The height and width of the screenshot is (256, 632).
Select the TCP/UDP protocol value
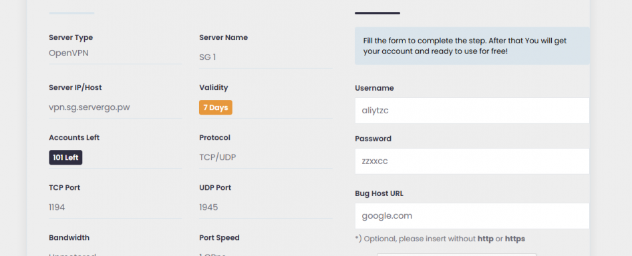218,157
